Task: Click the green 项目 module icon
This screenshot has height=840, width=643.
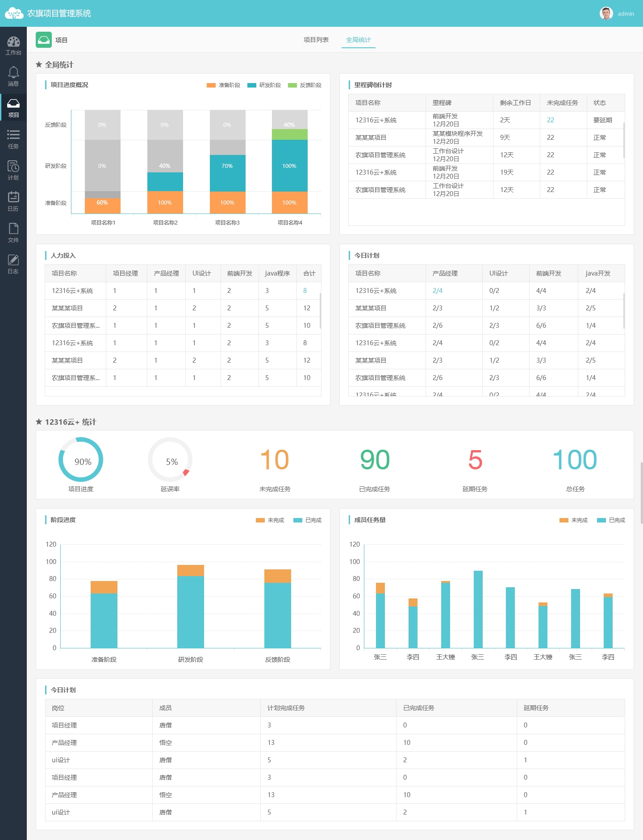Action: (44, 40)
